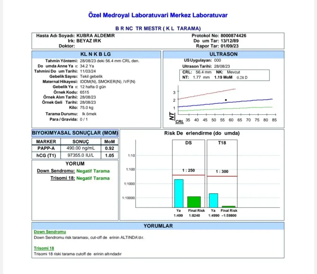Click the 1 : 250 cutoff label in DS column
Image resolution: width=317 pixels, height=274 pixels.
pos(188,170)
